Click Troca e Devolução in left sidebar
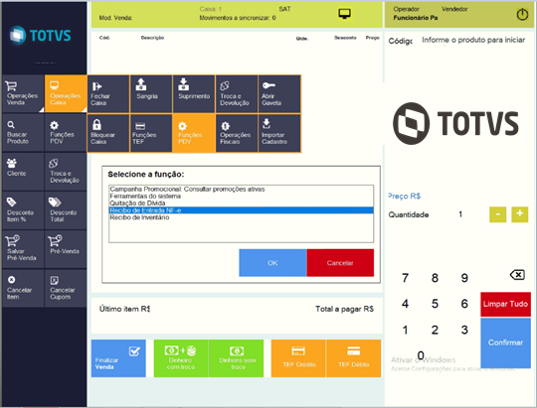This screenshot has height=408, width=537. pyautogui.click(x=66, y=172)
